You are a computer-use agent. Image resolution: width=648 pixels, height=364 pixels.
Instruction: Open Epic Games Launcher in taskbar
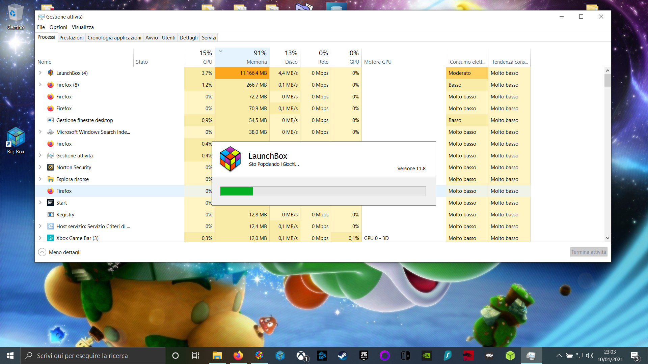pyautogui.click(x=364, y=356)
